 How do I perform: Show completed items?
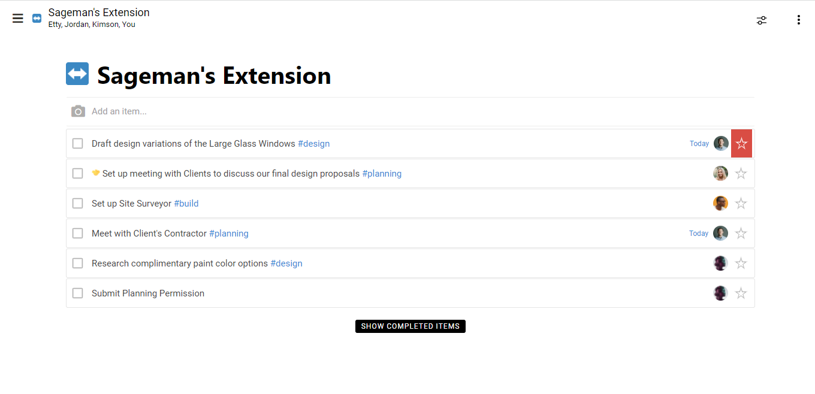click(x=410, y=326)
